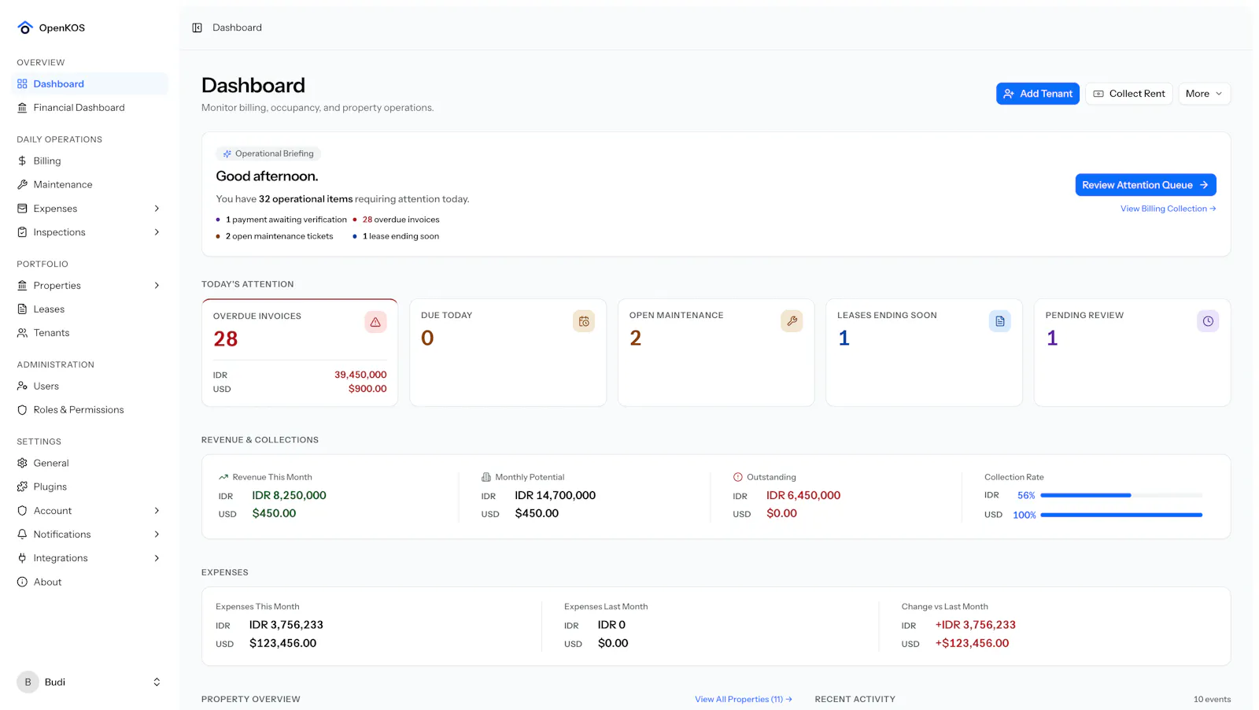Viewport: 1259px width, 710px height.
Task: Navigate to Leases page
Action: pyautogui.click(x=90, y=309)
